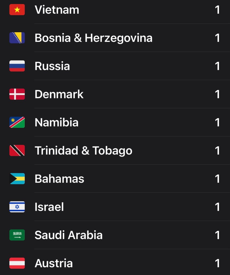Tap the Bosnia & Herzegovina flag icon
The width and height of the screenshot is (230, 275).
point(17,38)
